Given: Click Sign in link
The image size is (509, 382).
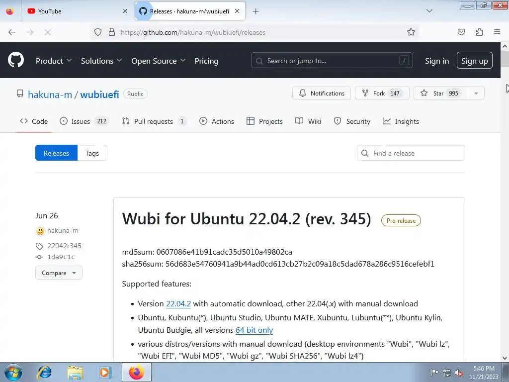Looking at the screenshot, I should click(437, 61).
